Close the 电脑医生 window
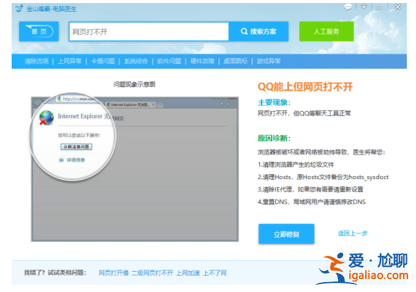 click(398, 7)
